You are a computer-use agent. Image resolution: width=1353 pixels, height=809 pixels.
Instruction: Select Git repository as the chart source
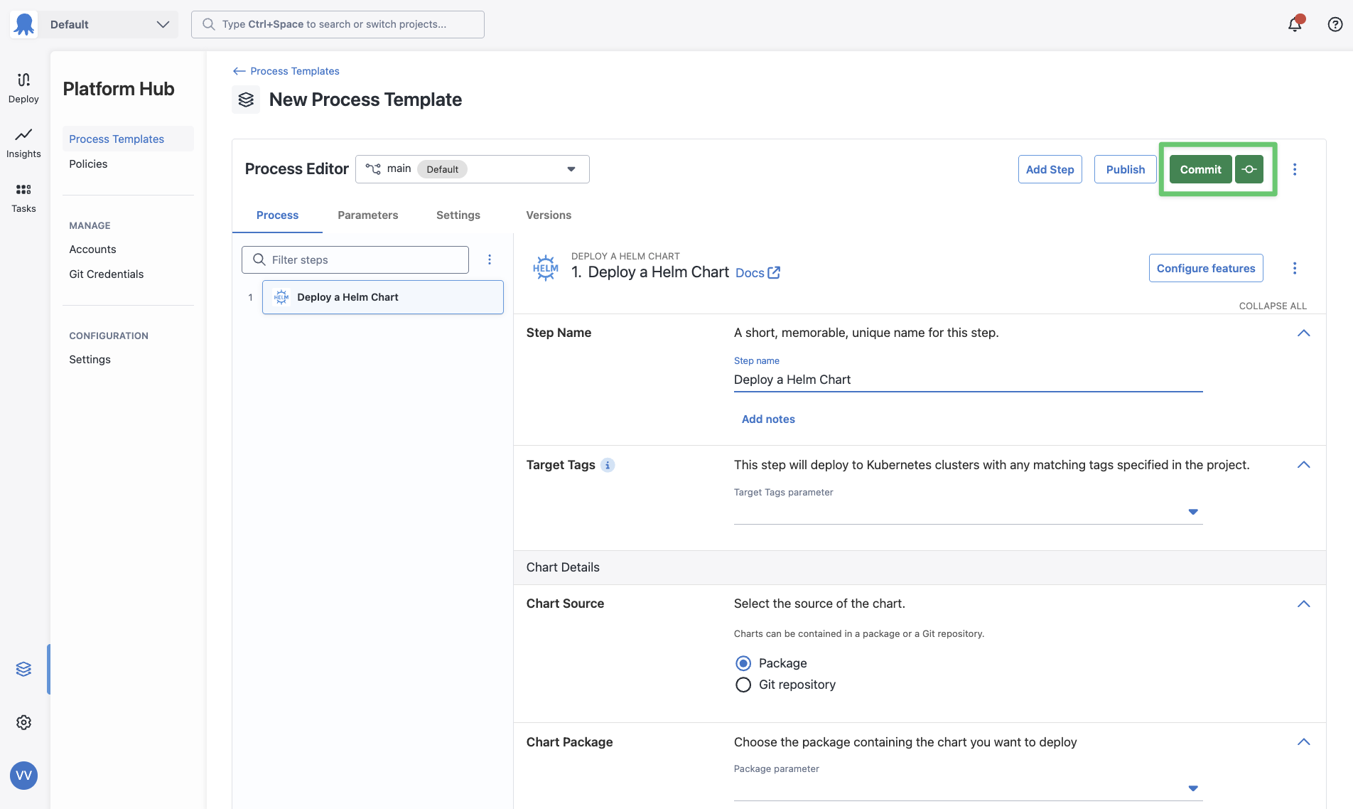coord(743,685)
